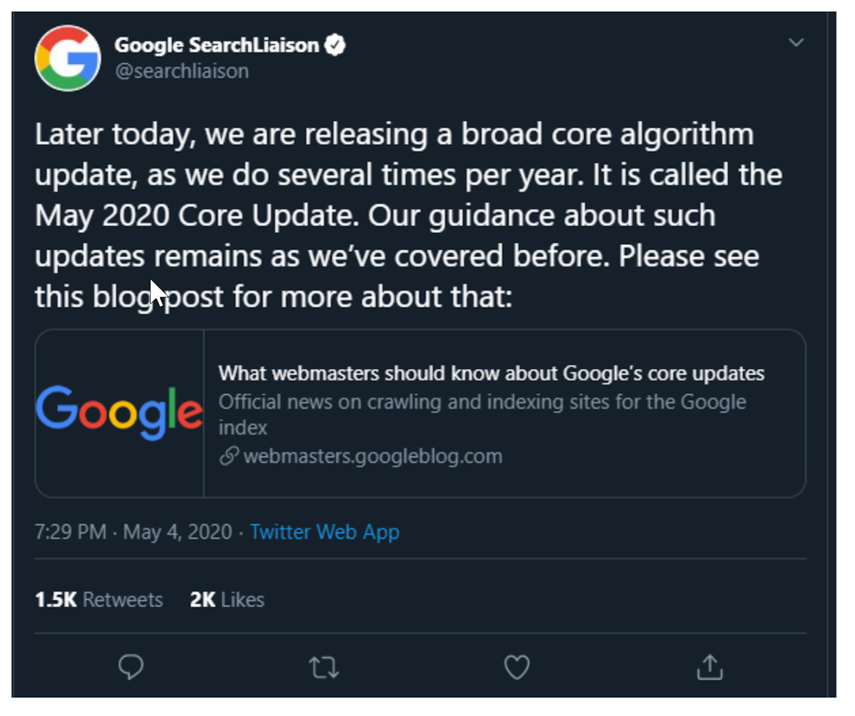Click the Google logo card thumbnail
The width and height of the screenshot is (855, 716).
(119, 413)
